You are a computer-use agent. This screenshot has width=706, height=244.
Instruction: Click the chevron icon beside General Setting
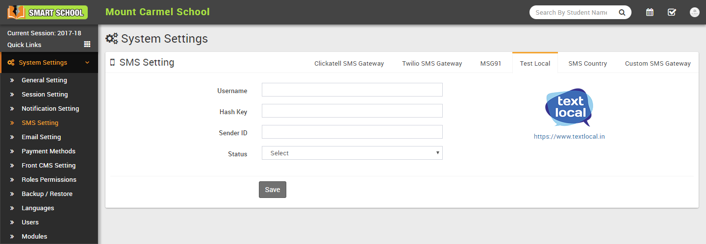click(x=12, y=80)
